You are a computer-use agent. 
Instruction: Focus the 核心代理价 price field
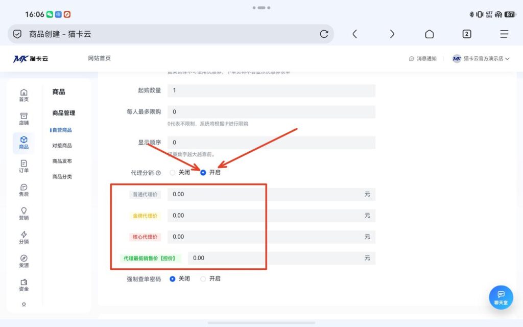click(x=272, y=237)
